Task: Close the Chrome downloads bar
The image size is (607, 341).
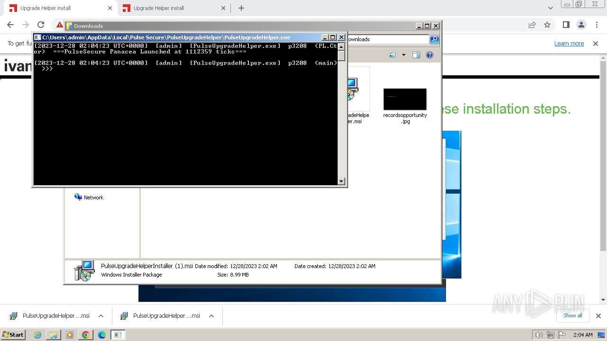Action: (x=598, y=315)
